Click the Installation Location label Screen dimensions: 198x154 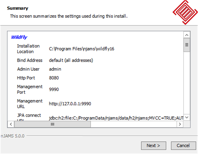pyautogui.click(x=28, y=49)
